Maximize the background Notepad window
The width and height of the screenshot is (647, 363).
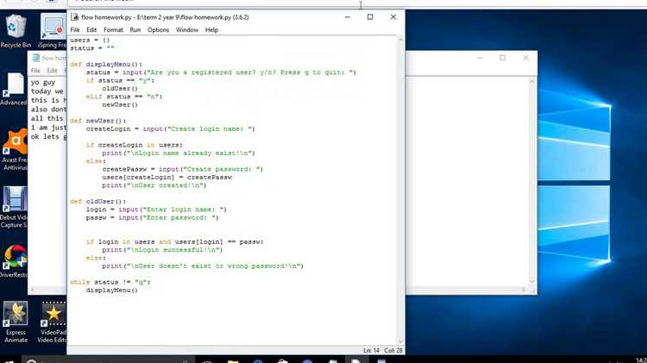click(x=503, y=58)
